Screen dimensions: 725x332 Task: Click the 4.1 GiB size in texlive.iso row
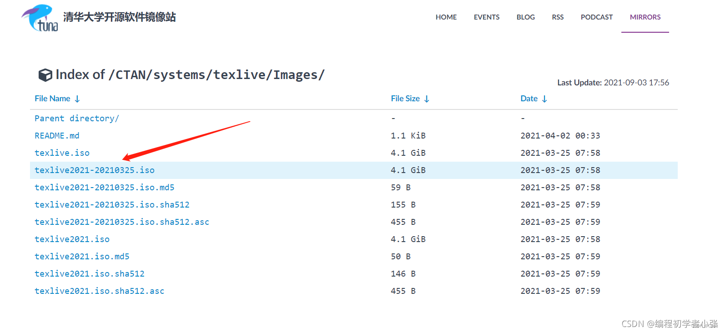pyautogui.click(x=408, y=153)
